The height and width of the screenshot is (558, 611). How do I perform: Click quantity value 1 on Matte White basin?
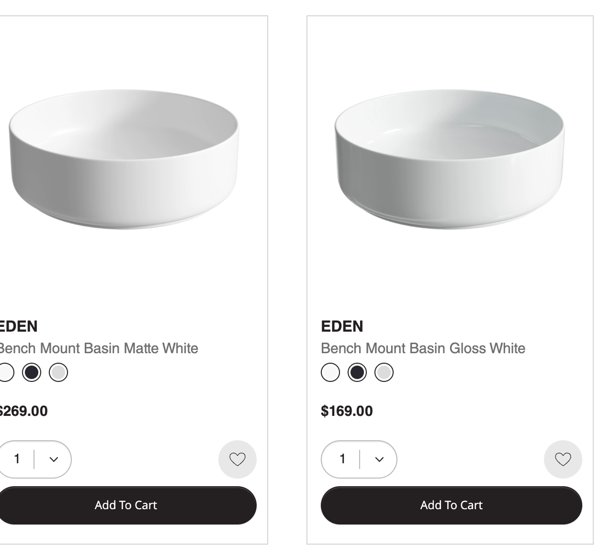point(17,459)
